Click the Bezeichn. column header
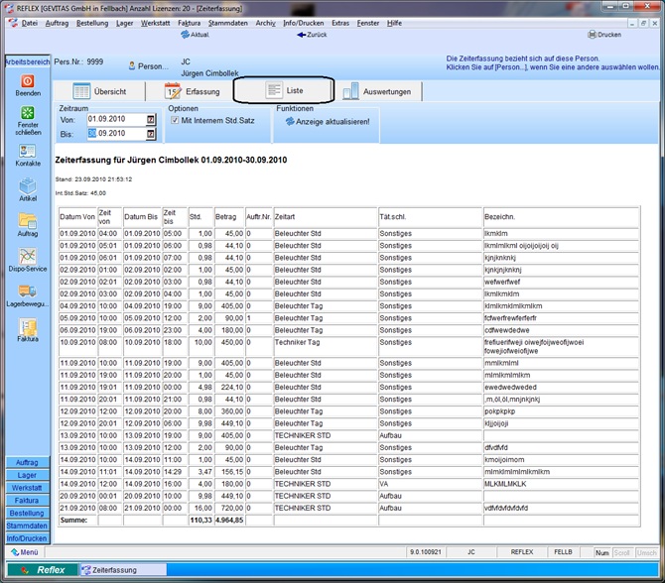This screenshot has width=665, height=583. coord(561,217)
